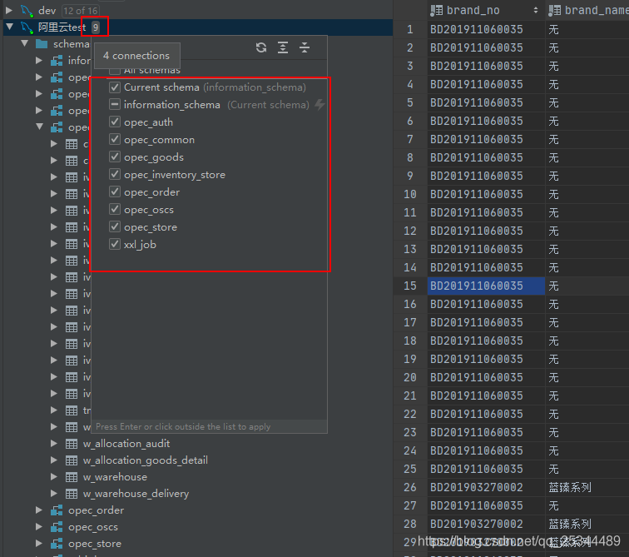Click the brand_no column header
The width and height of the screenshot is (629, 557).
tap(486, 11)
